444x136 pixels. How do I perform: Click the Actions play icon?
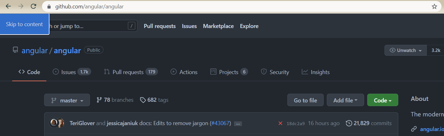(174, 72)
